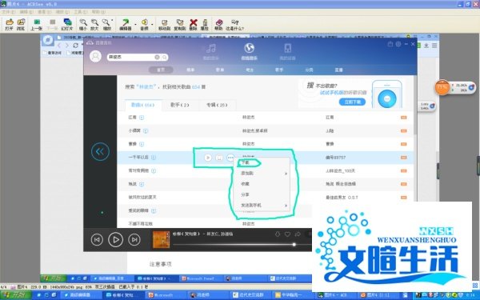Switch to the Songs (歌曲 654) results tab
This screenshot has width=480, height=300.
(142, 105)
